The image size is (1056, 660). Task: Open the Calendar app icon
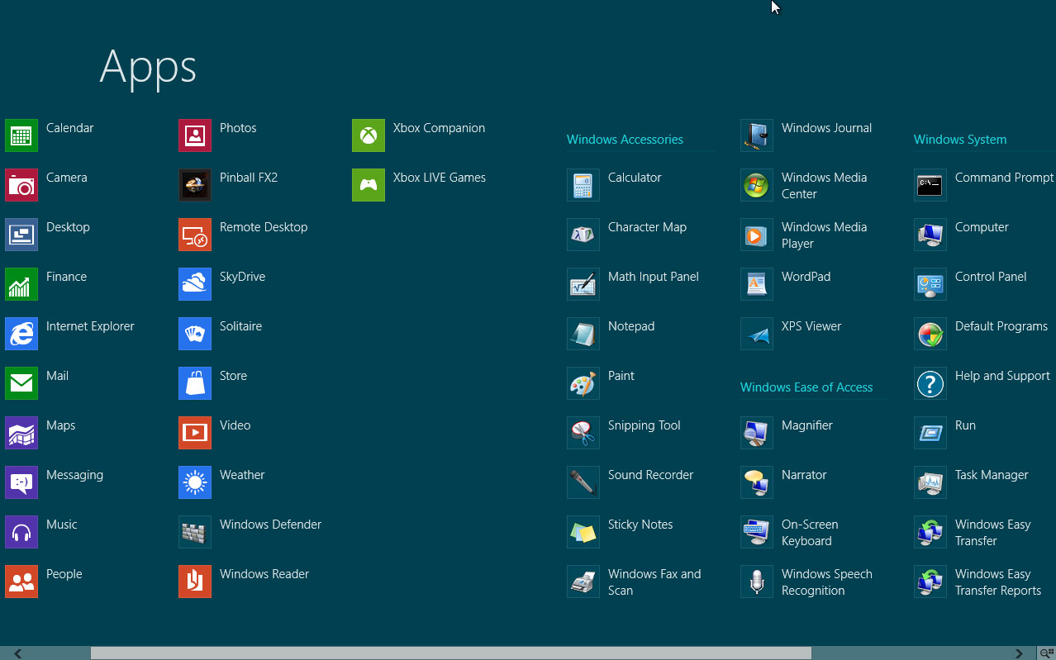pos(21,135)
